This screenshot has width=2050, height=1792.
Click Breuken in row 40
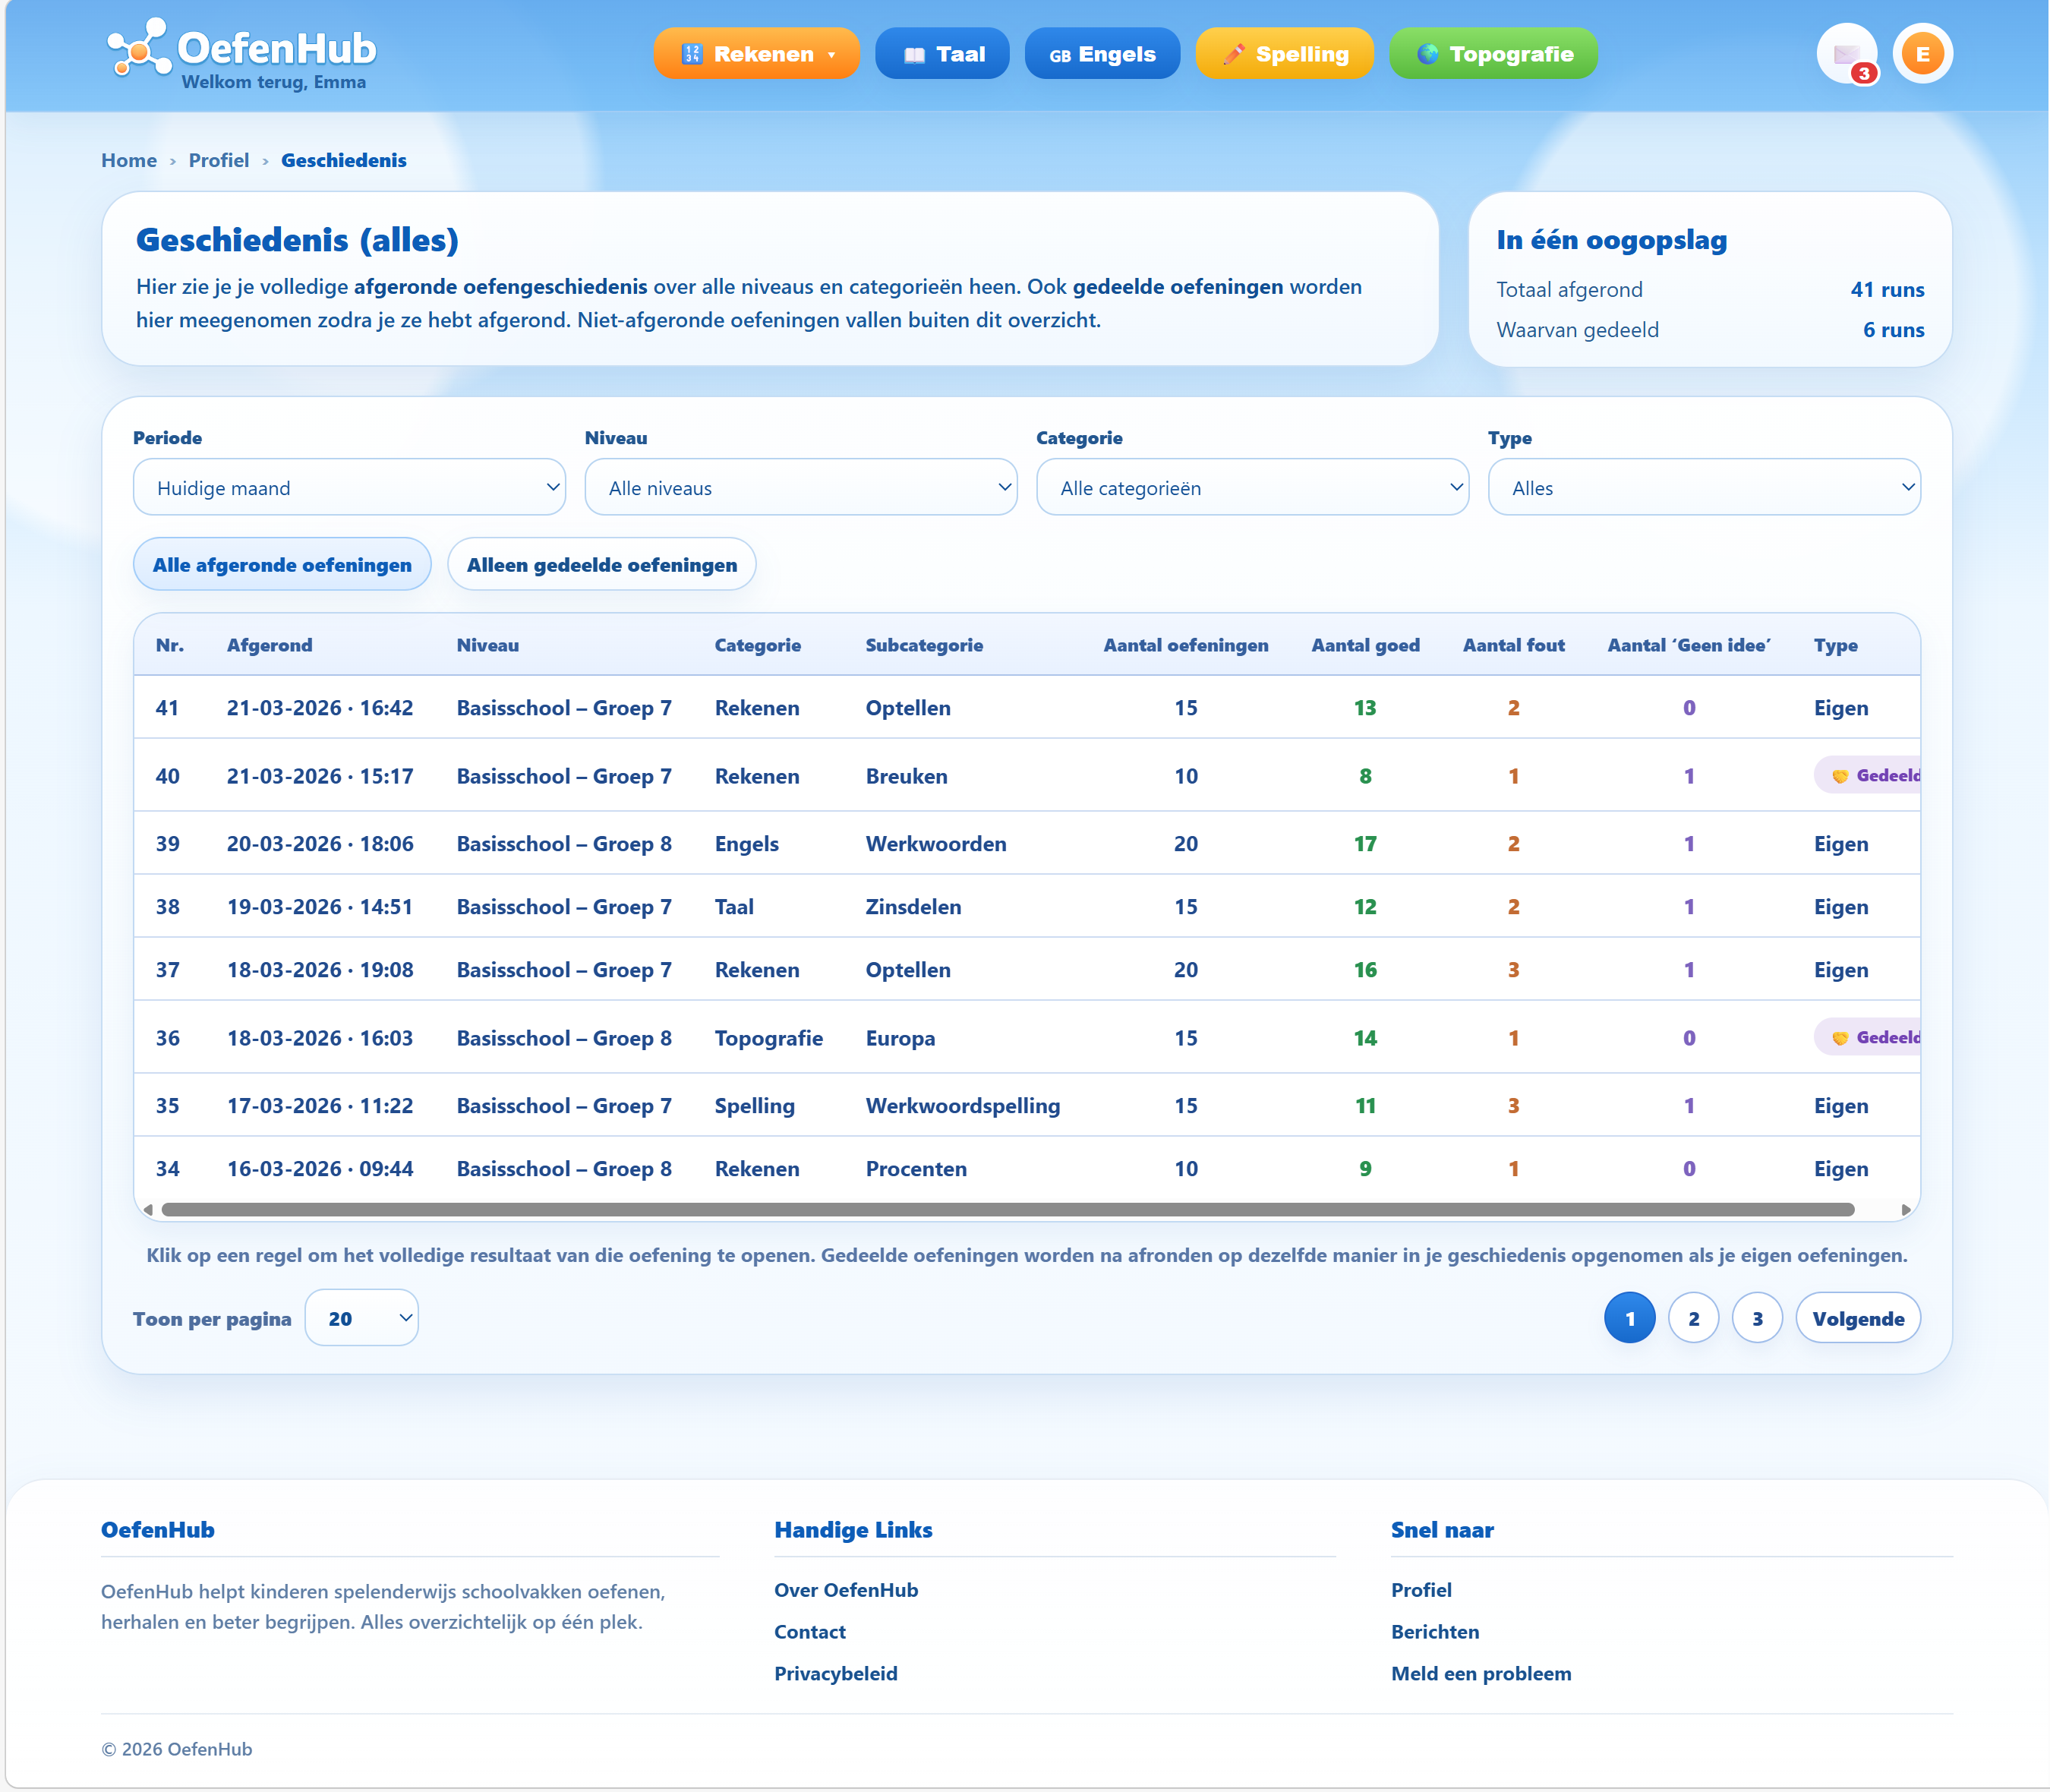click(x=906, y=776)
